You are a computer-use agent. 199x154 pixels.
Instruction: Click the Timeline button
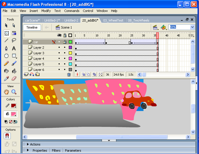(32, 27)
